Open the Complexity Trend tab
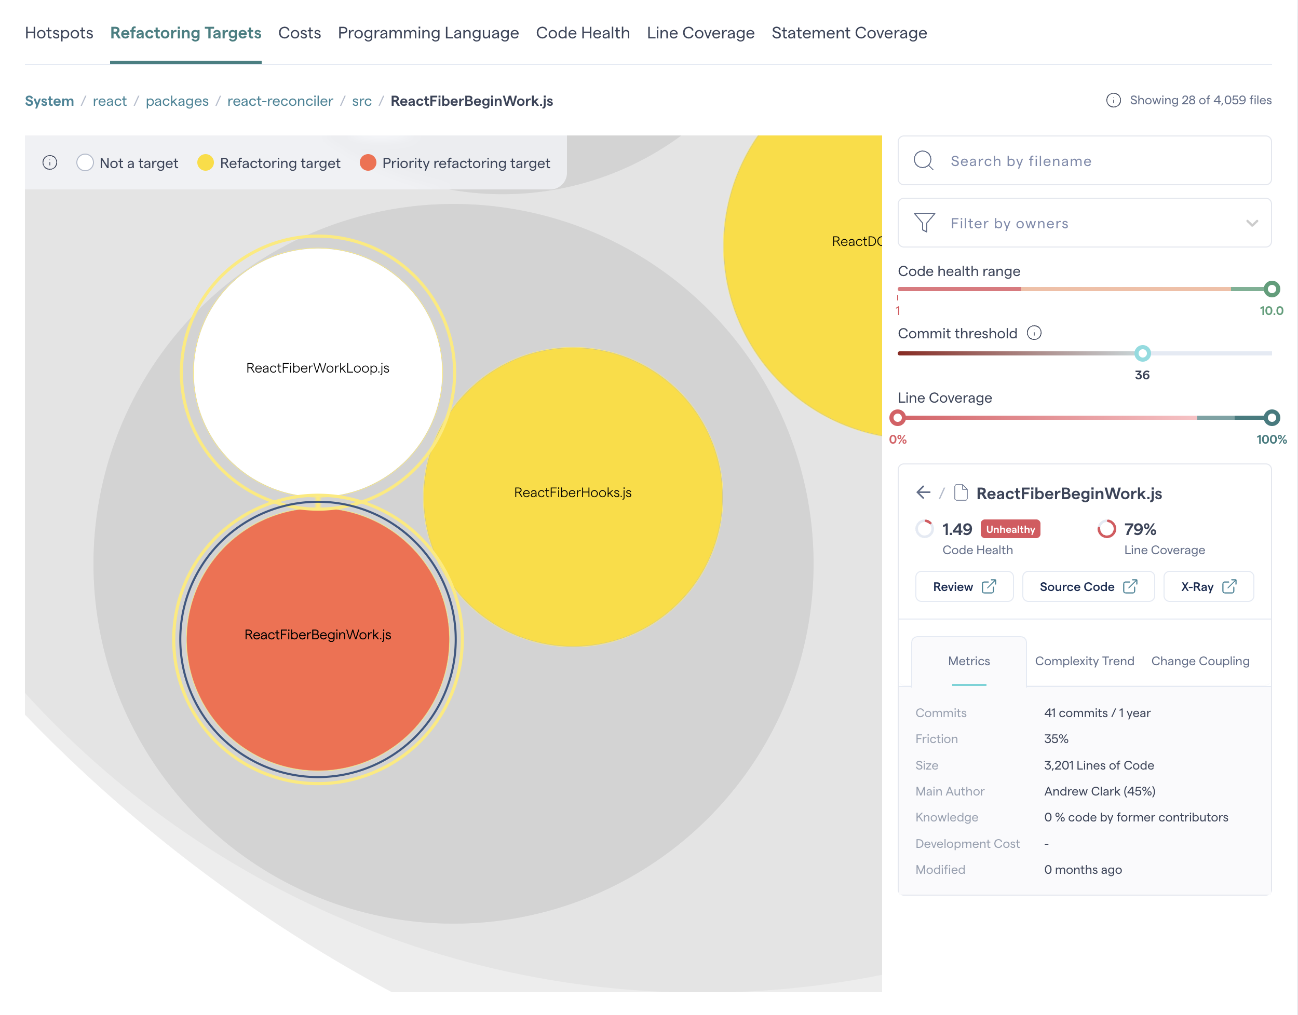Screen dimensions: 1298x1015 (1084, 661)
